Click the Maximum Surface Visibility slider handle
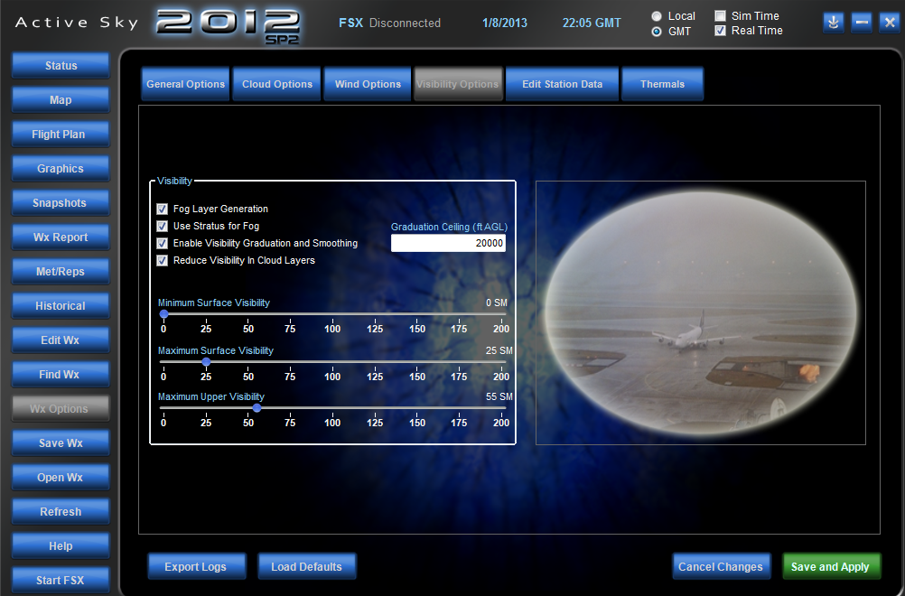This screenshot has width=905, height=596. coord(206,362)
